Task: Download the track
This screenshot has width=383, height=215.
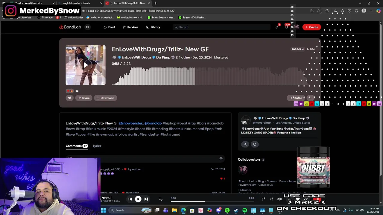Action: [105, 98]
